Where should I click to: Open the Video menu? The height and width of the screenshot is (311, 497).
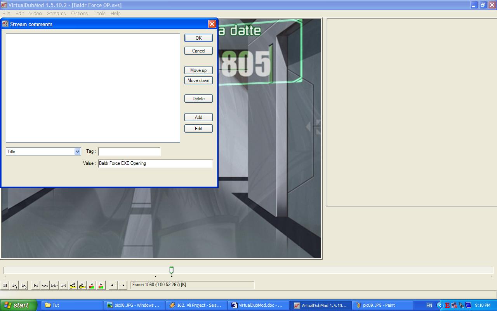click(35, 13)
